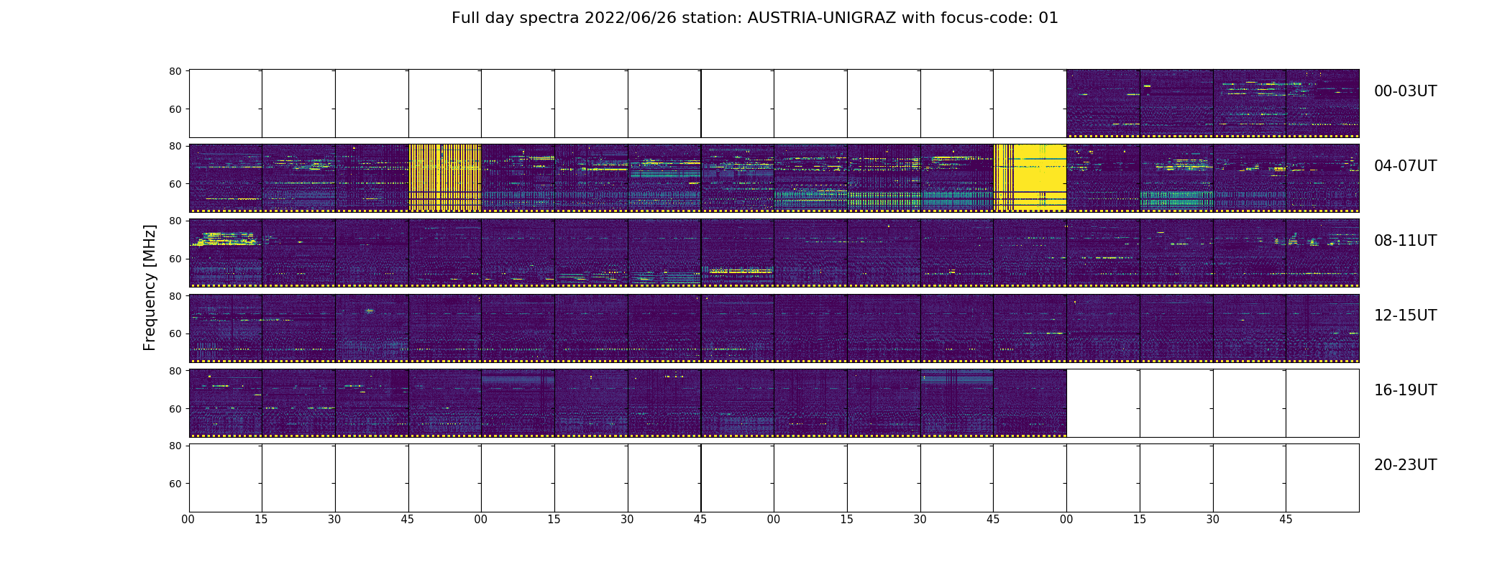Select the '00-03UT' row label
This screenshot has width=1510, height=575.
(x=1405, y=91)
